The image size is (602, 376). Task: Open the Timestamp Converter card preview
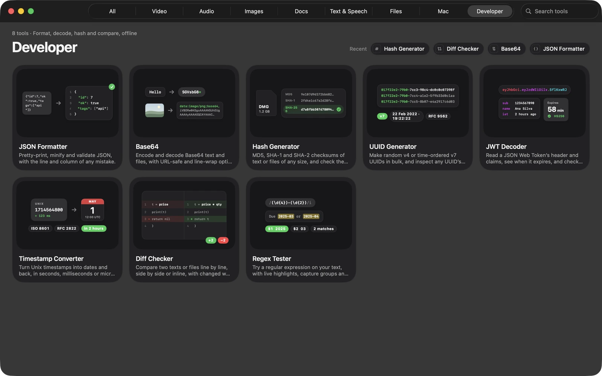tap(67, 215)
